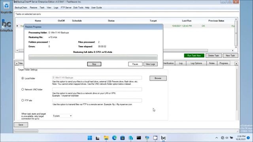253x142 pixels.
Task: Show hidden system tray icons
Action: 217,138
